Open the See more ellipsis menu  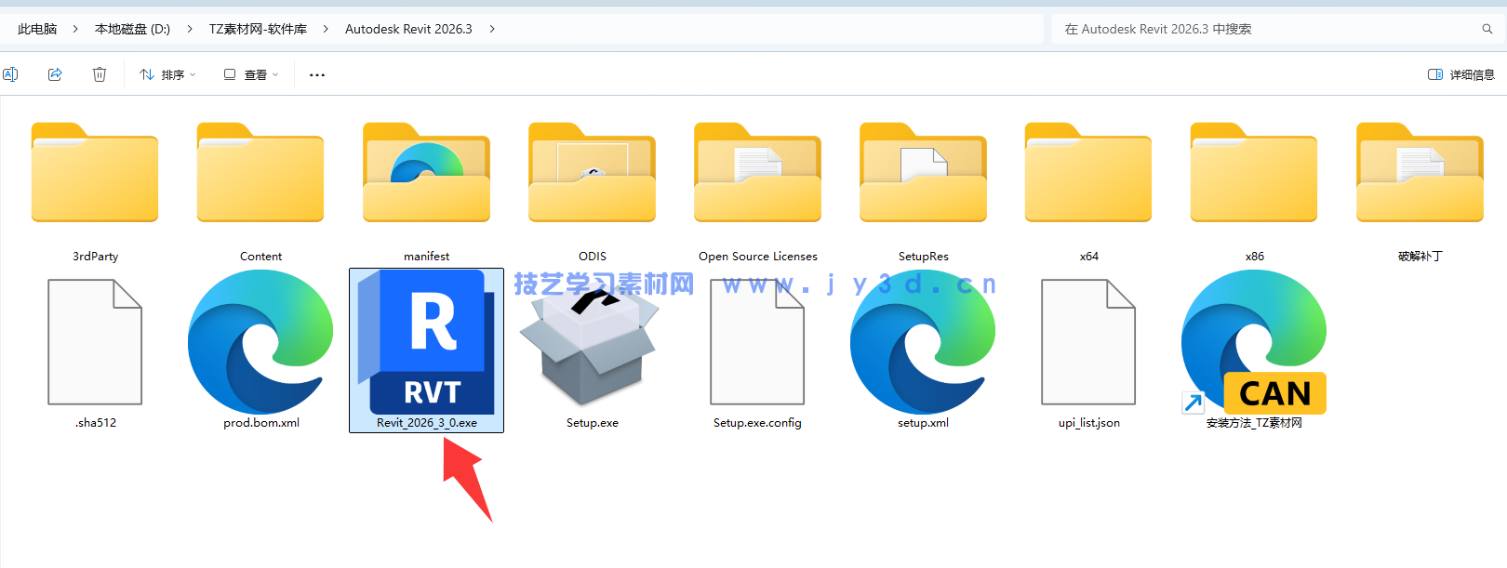[x=317, y=74]
